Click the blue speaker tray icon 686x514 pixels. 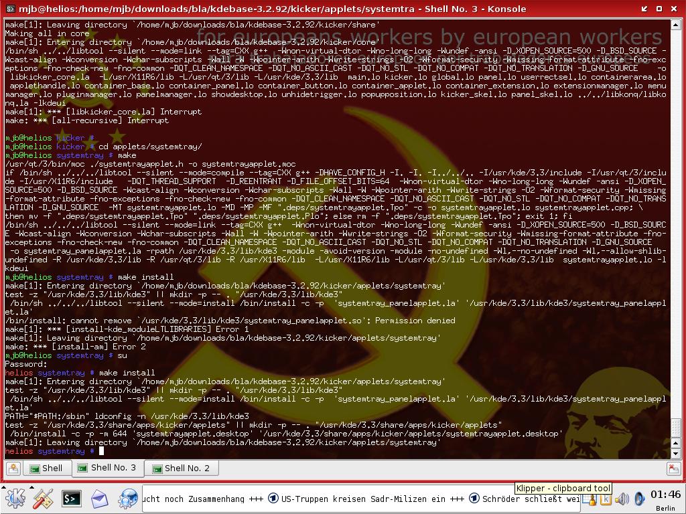click(x=638, y=499)
